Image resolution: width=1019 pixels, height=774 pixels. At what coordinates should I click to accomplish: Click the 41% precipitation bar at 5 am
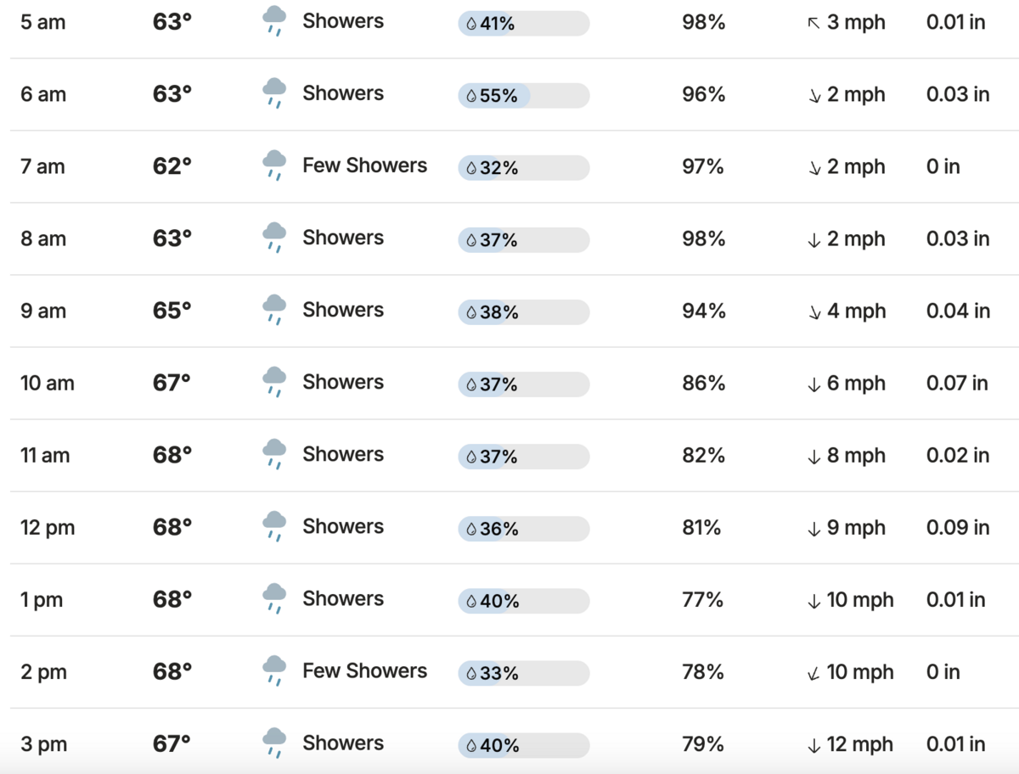[x=524, y=24]
